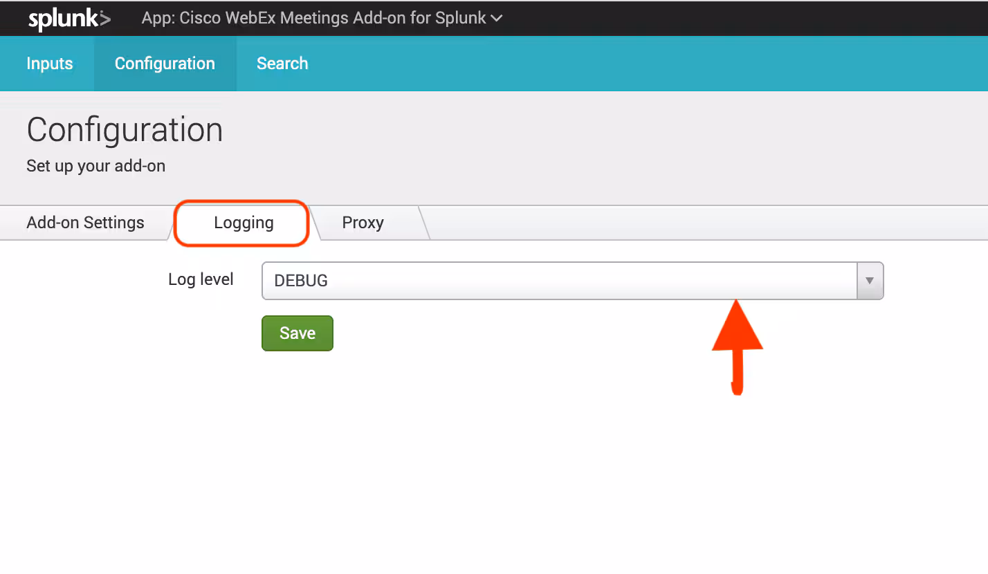Go to the Inputs navigation item
Screen dimensions: 988x574
49,64
